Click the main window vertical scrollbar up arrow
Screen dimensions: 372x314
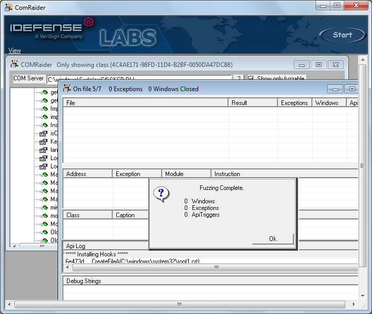coord(363,60)
